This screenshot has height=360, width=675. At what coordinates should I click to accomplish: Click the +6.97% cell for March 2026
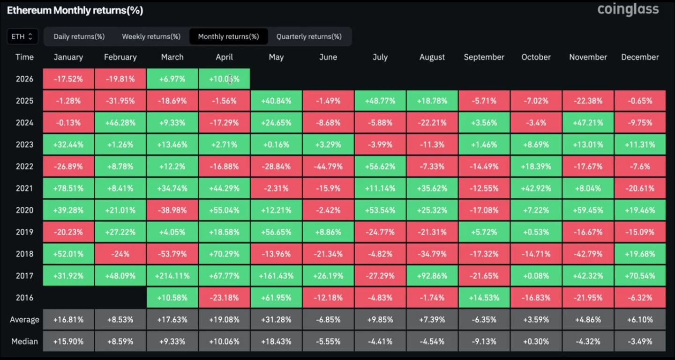click(x=172, y=79)
